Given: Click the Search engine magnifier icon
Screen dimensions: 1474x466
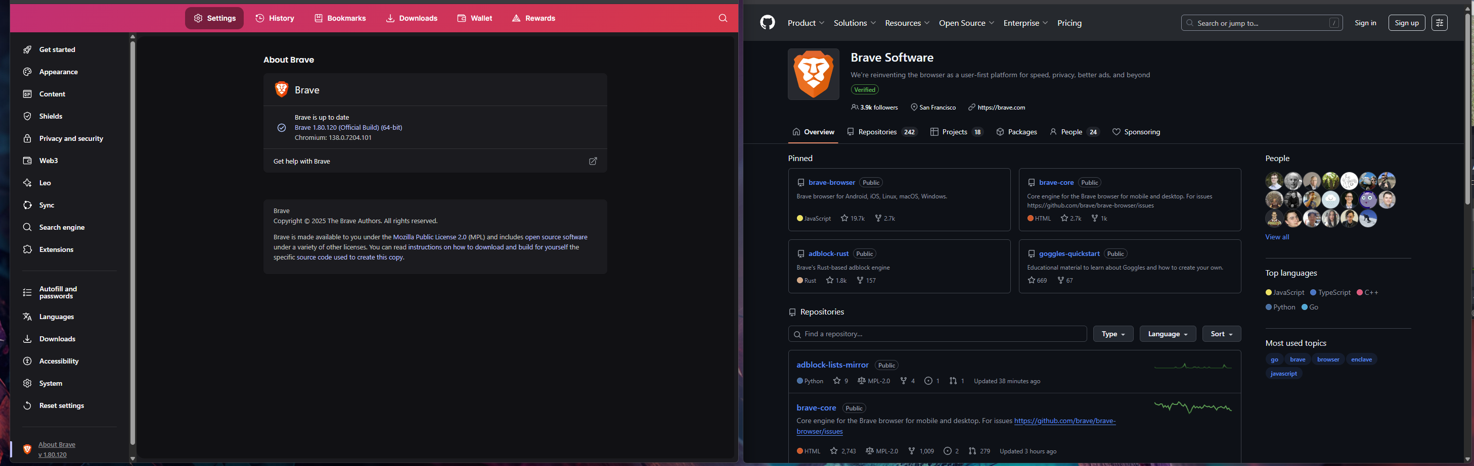Looking at the screenshot, I should [27, 227].
